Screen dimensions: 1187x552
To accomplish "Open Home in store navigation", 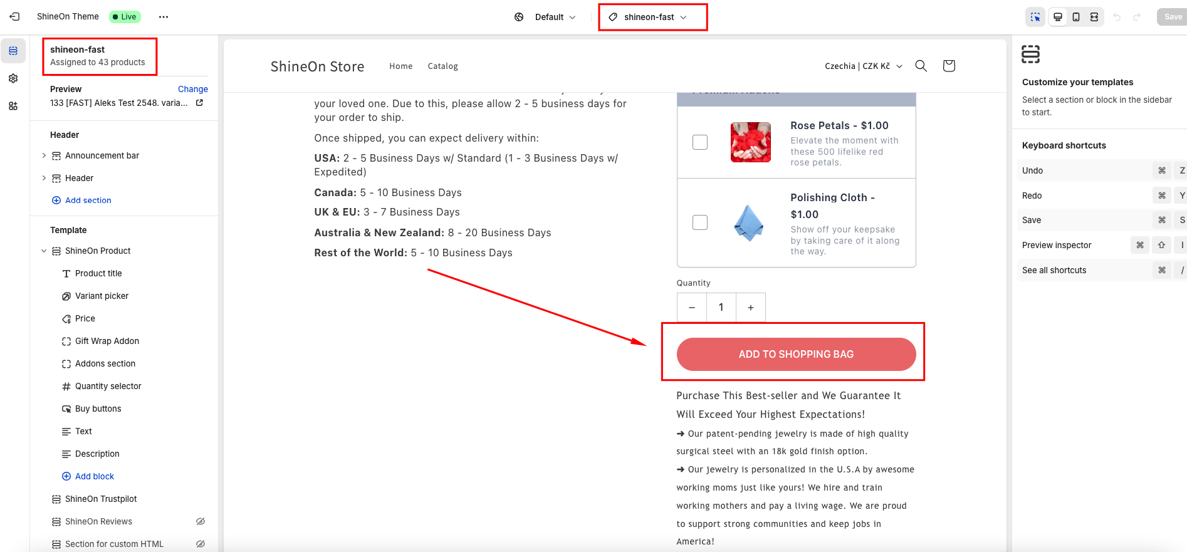I will tap(400, 66).
